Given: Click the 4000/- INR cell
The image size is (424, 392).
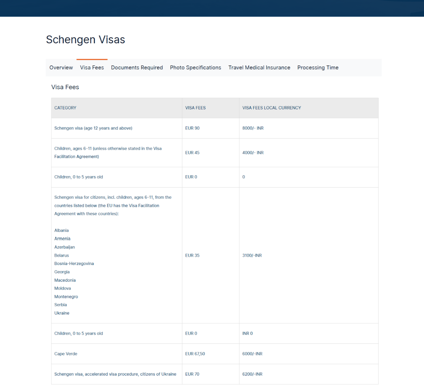Looking at the screenshot, I should (309, 153).
